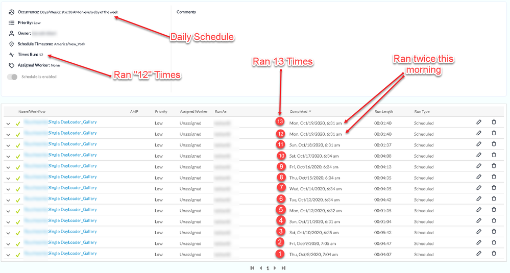The image size is (510, 273).
Task: Click the Assigned Worker: None field
Action: click(x=39, y=65)
